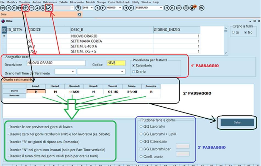Click the Diurno cell under Lunedì

pyautogui.click(x=36, y=91)
